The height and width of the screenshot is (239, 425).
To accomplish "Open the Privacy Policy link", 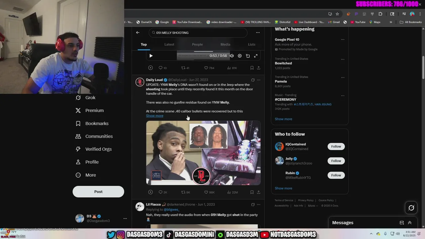I will (306, 200).
